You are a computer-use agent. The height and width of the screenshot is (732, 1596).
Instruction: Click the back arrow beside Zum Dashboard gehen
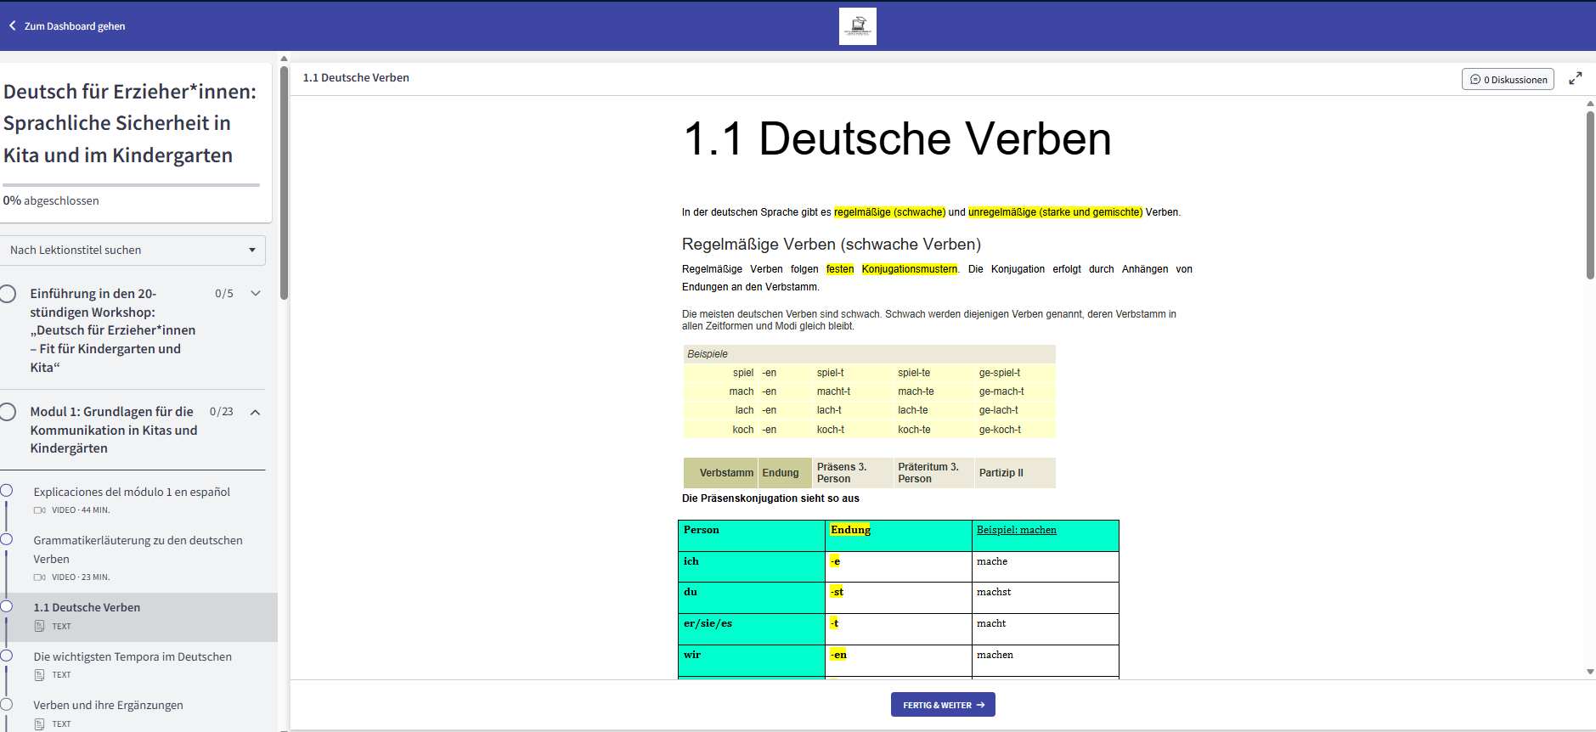point(13,26)
